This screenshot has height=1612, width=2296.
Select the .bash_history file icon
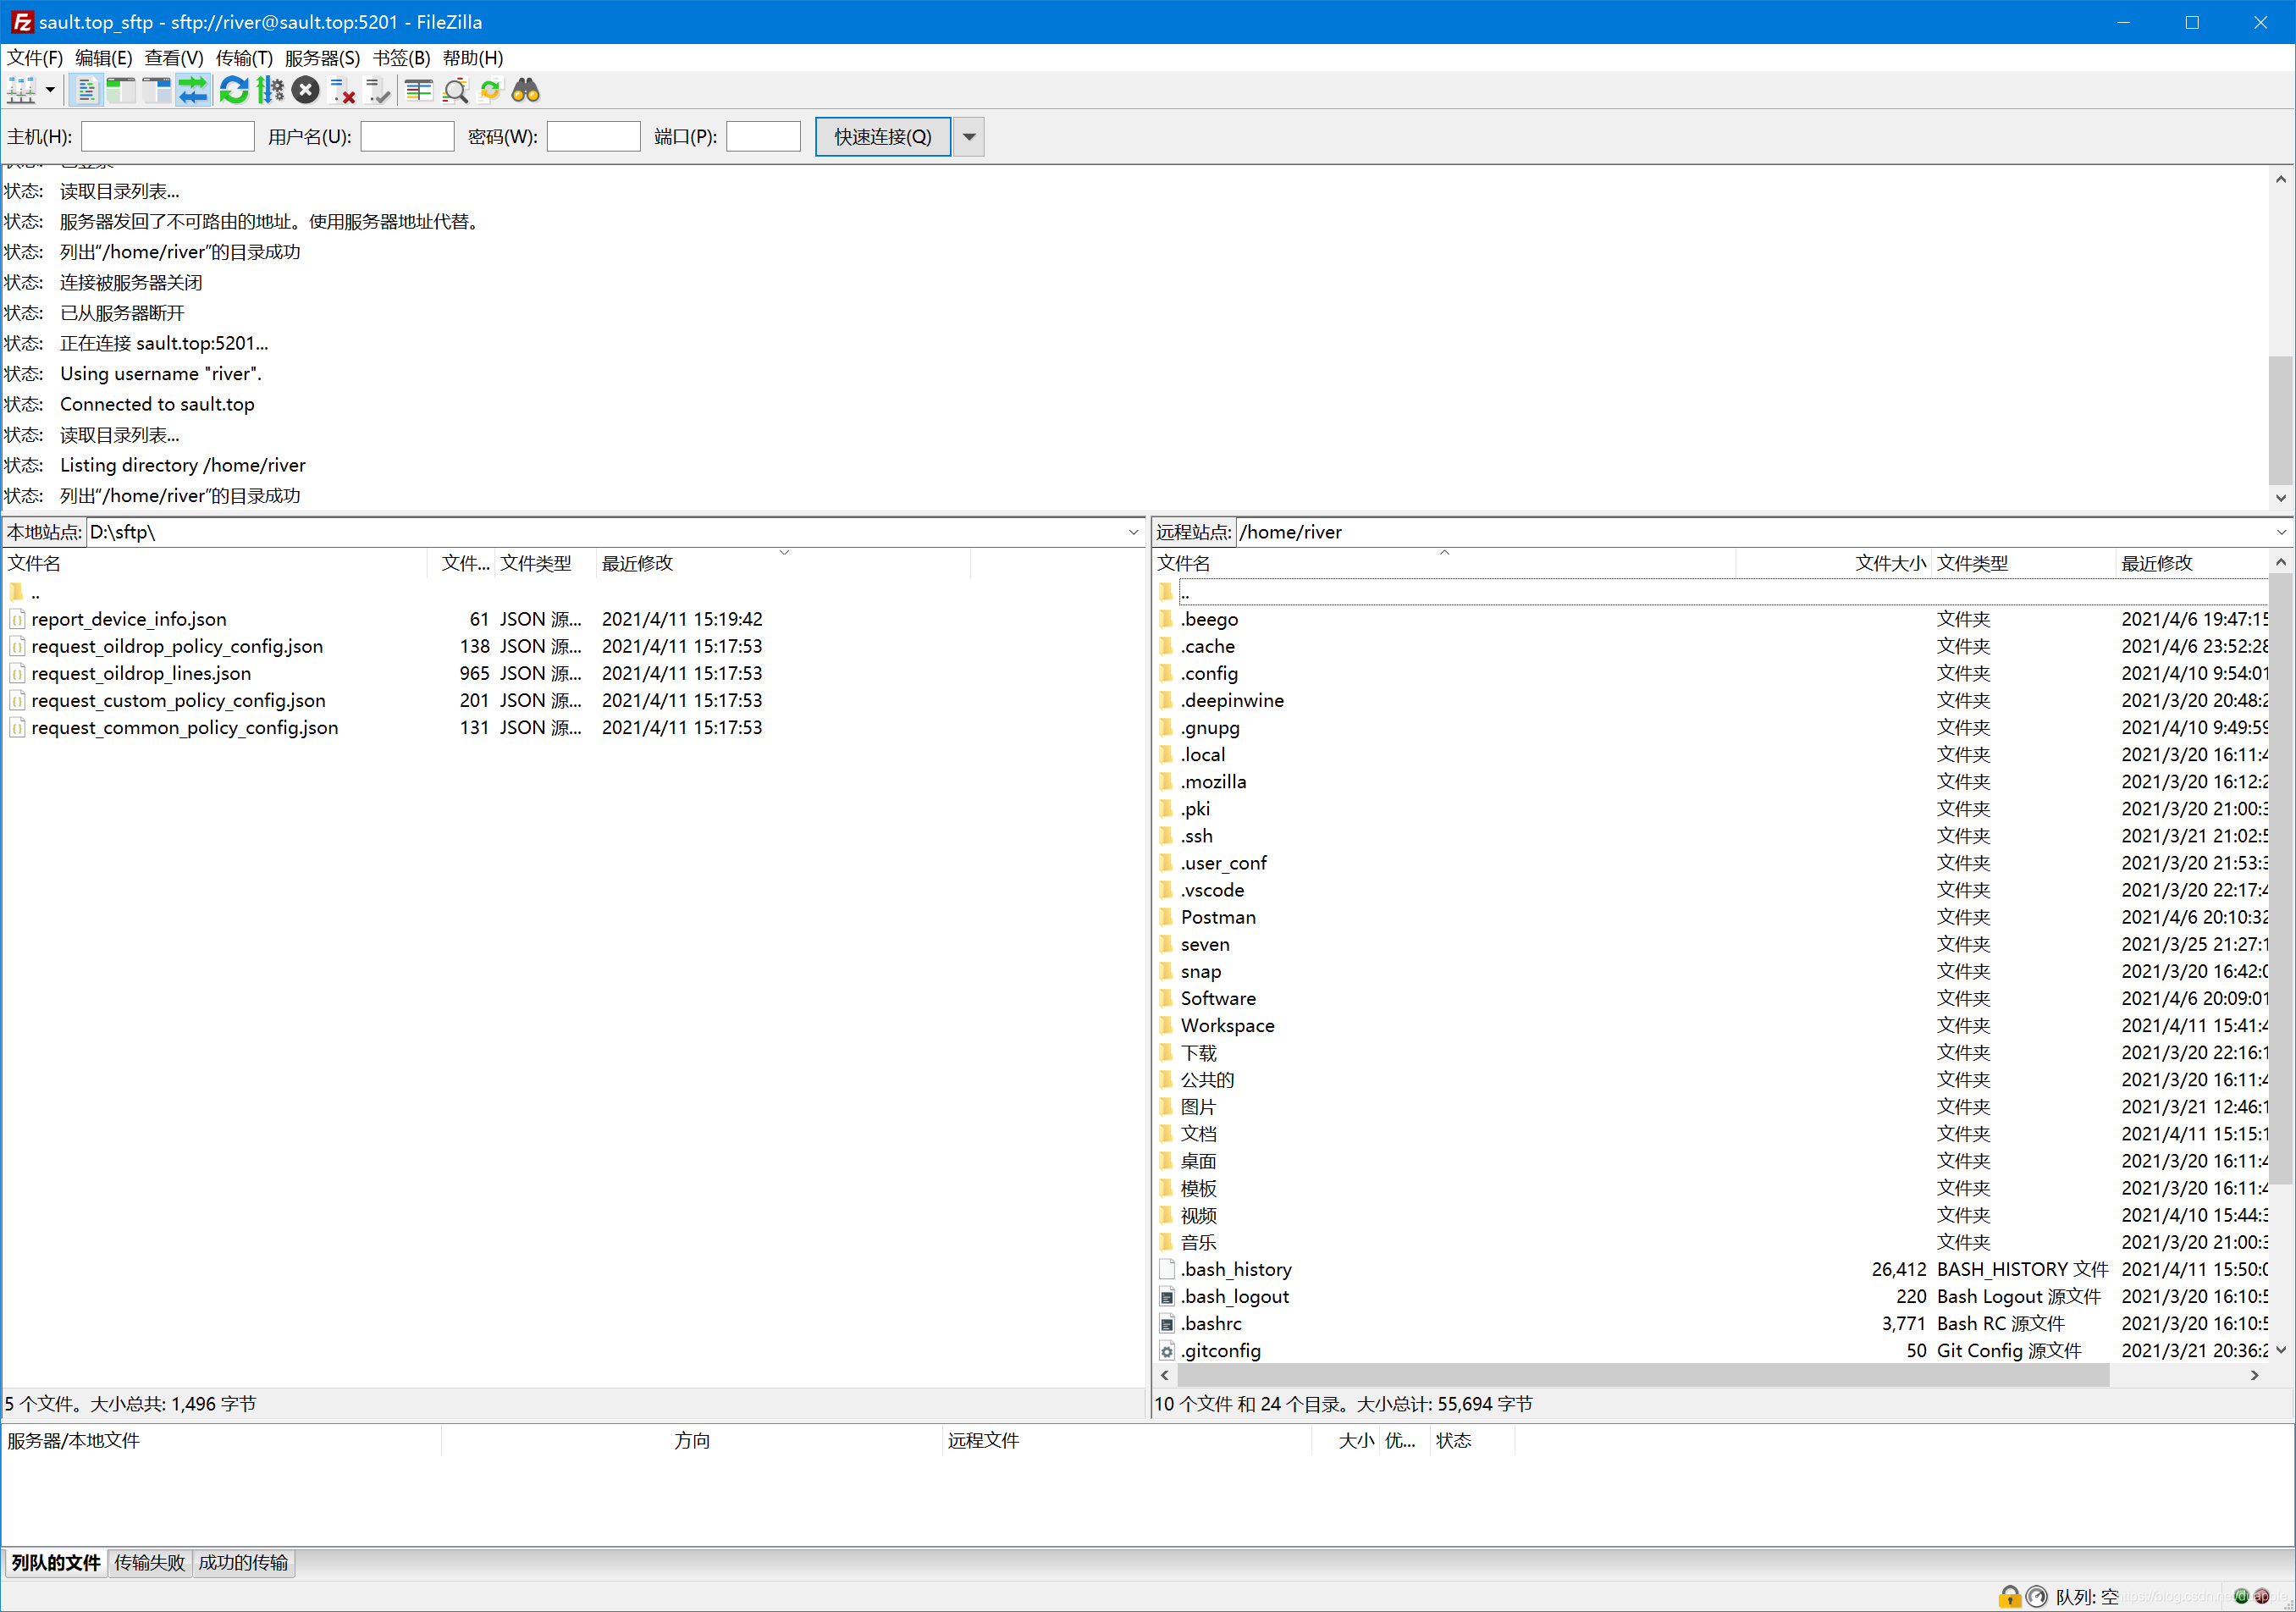point(1166,1269)
